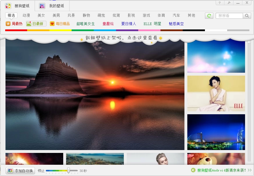Open the teddy bear wallpaper thumbnail

point(216,159)
